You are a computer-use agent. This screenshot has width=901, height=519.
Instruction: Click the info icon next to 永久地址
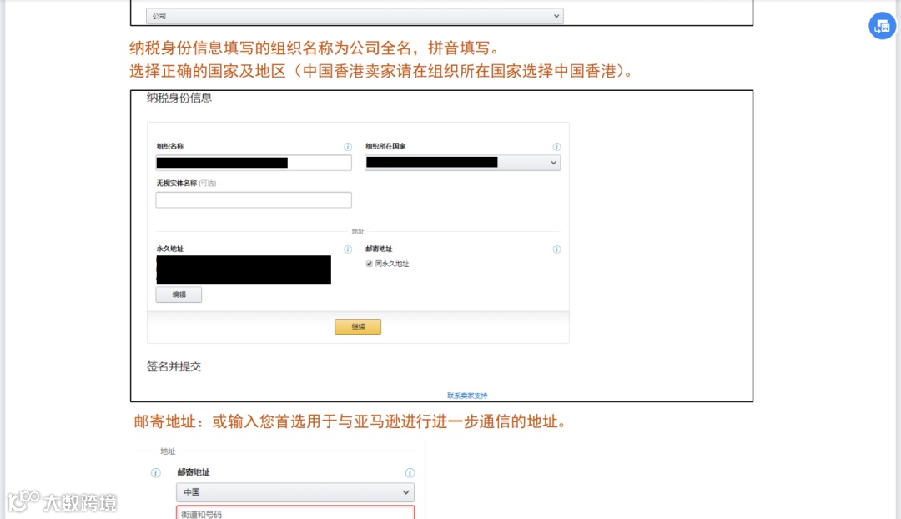[x=348, y=249]
